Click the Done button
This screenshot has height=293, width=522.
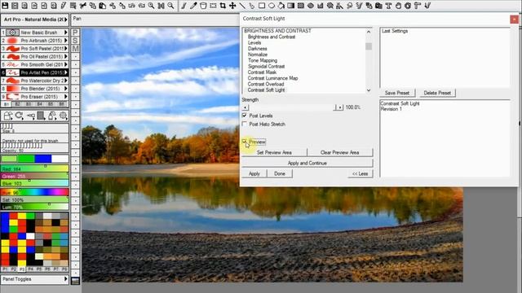280,173
